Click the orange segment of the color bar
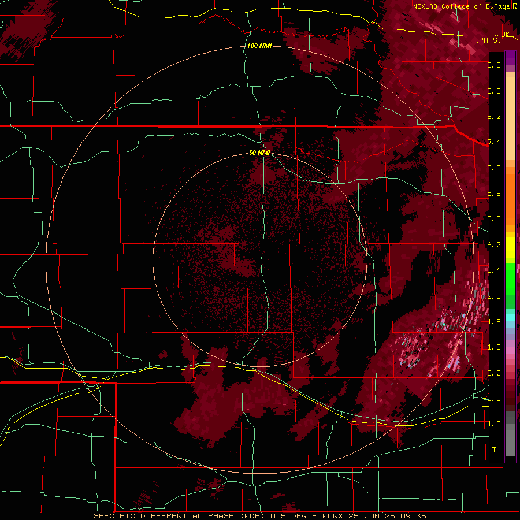The width and height of the screenshot is (520, 520). point(510,196)
